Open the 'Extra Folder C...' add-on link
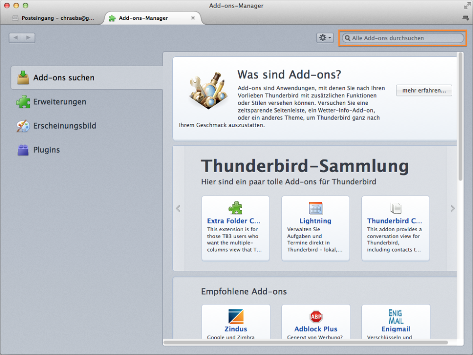 pyautogui.click(x=234, y=221)
